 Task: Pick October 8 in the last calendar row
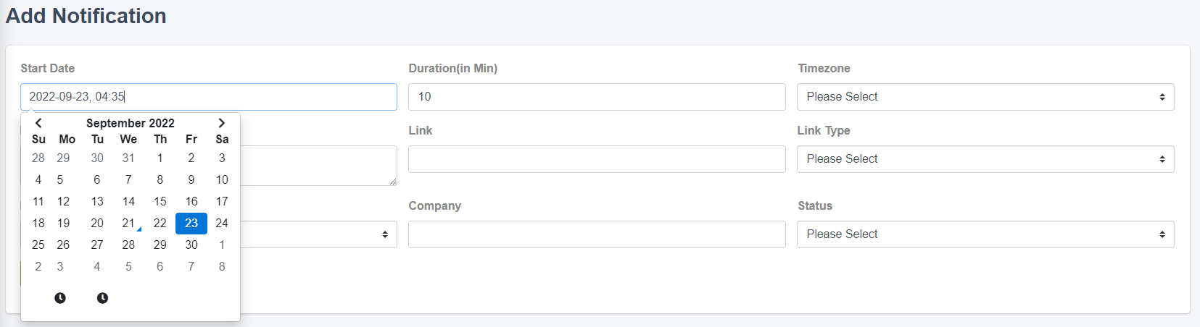point(222,266)
